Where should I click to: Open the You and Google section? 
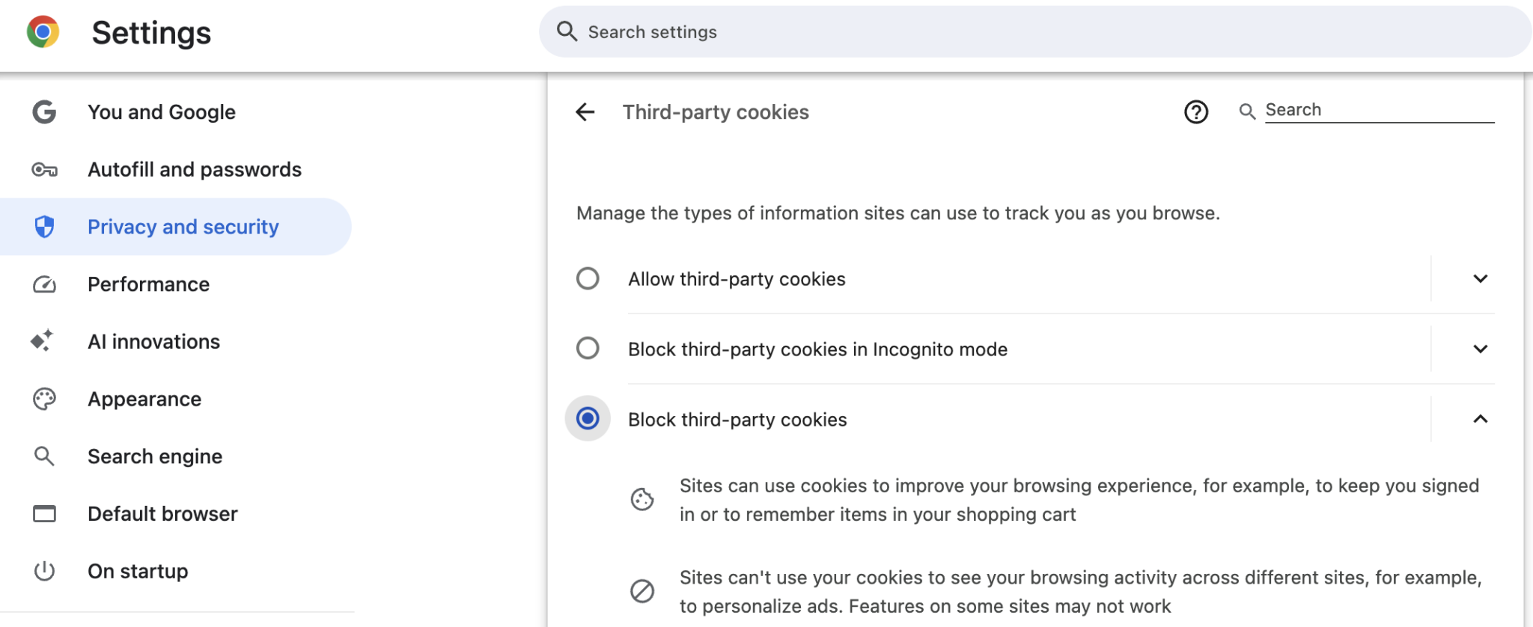coord(162,112)
